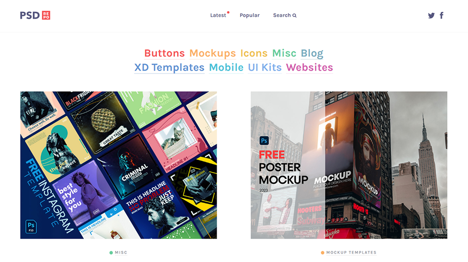Viewport: 468px width, 262px height.
Task: Go to the Websites category
Action: (x=309, y=67)
